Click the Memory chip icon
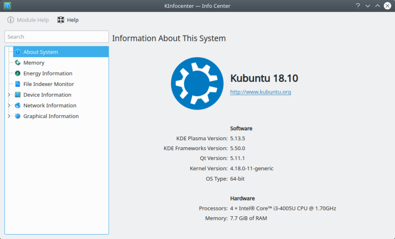 18,62
